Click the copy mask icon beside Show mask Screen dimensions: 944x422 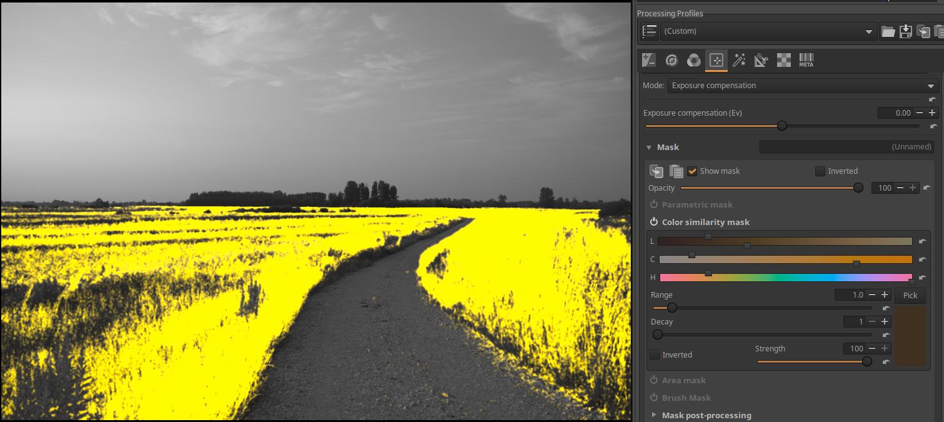pyautogui.click(x=656, y=171)
